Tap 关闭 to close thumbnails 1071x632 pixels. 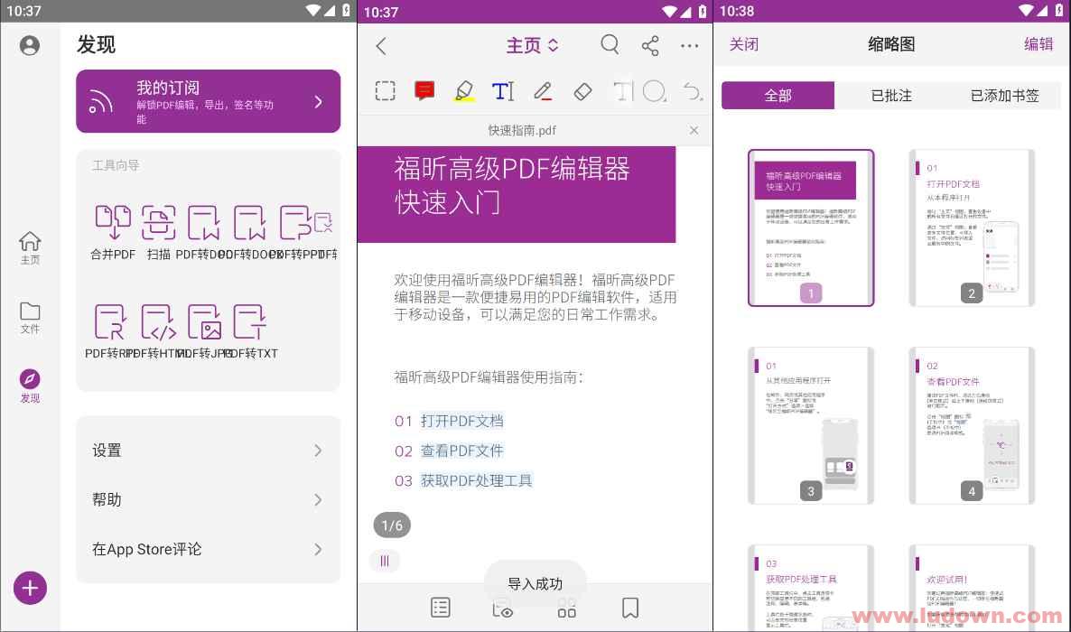744,44
